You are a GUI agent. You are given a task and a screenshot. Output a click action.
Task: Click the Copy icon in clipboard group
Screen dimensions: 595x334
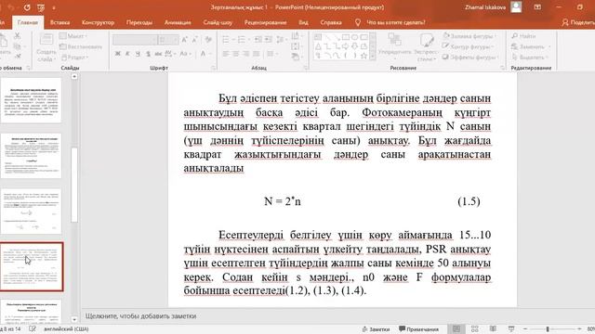(x=17, y=46)
